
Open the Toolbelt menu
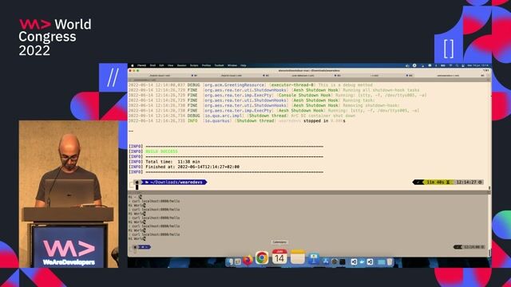[x=220, y=65]
